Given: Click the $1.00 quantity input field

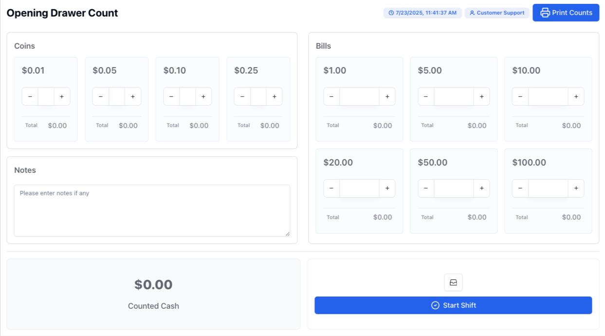Looking at the screenshot, I should coord(359,96).
